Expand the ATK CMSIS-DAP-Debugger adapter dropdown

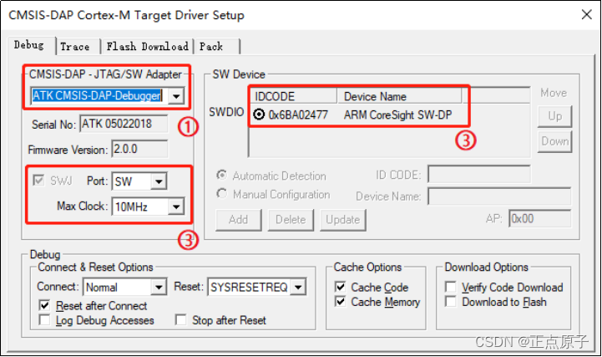pyautogui.click(x=175, y=96)
